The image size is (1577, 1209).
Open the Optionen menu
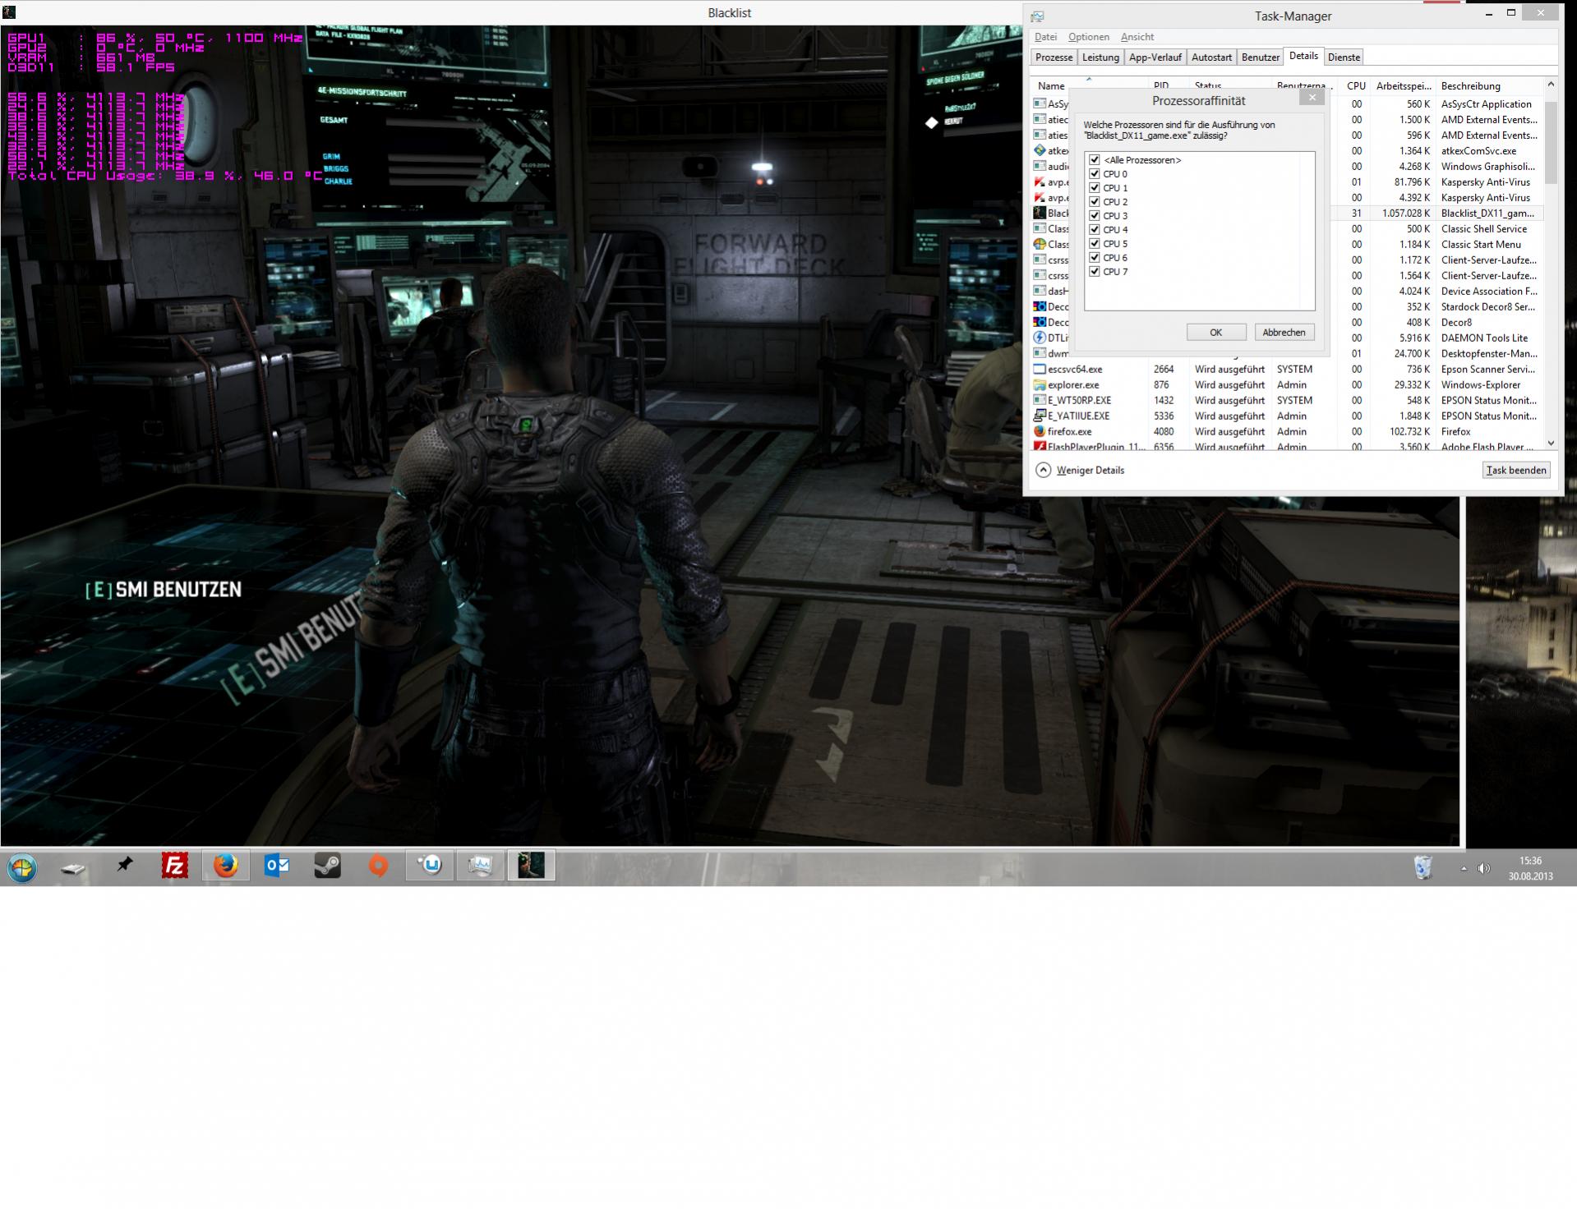pos(1089,37)
